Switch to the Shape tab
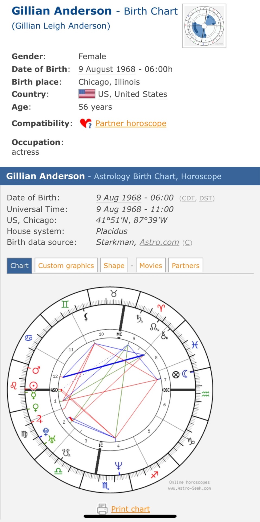 tap(114, 265)
